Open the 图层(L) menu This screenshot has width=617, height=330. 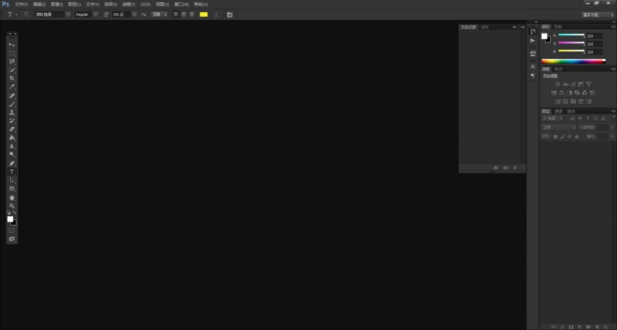tap(74, 4)
